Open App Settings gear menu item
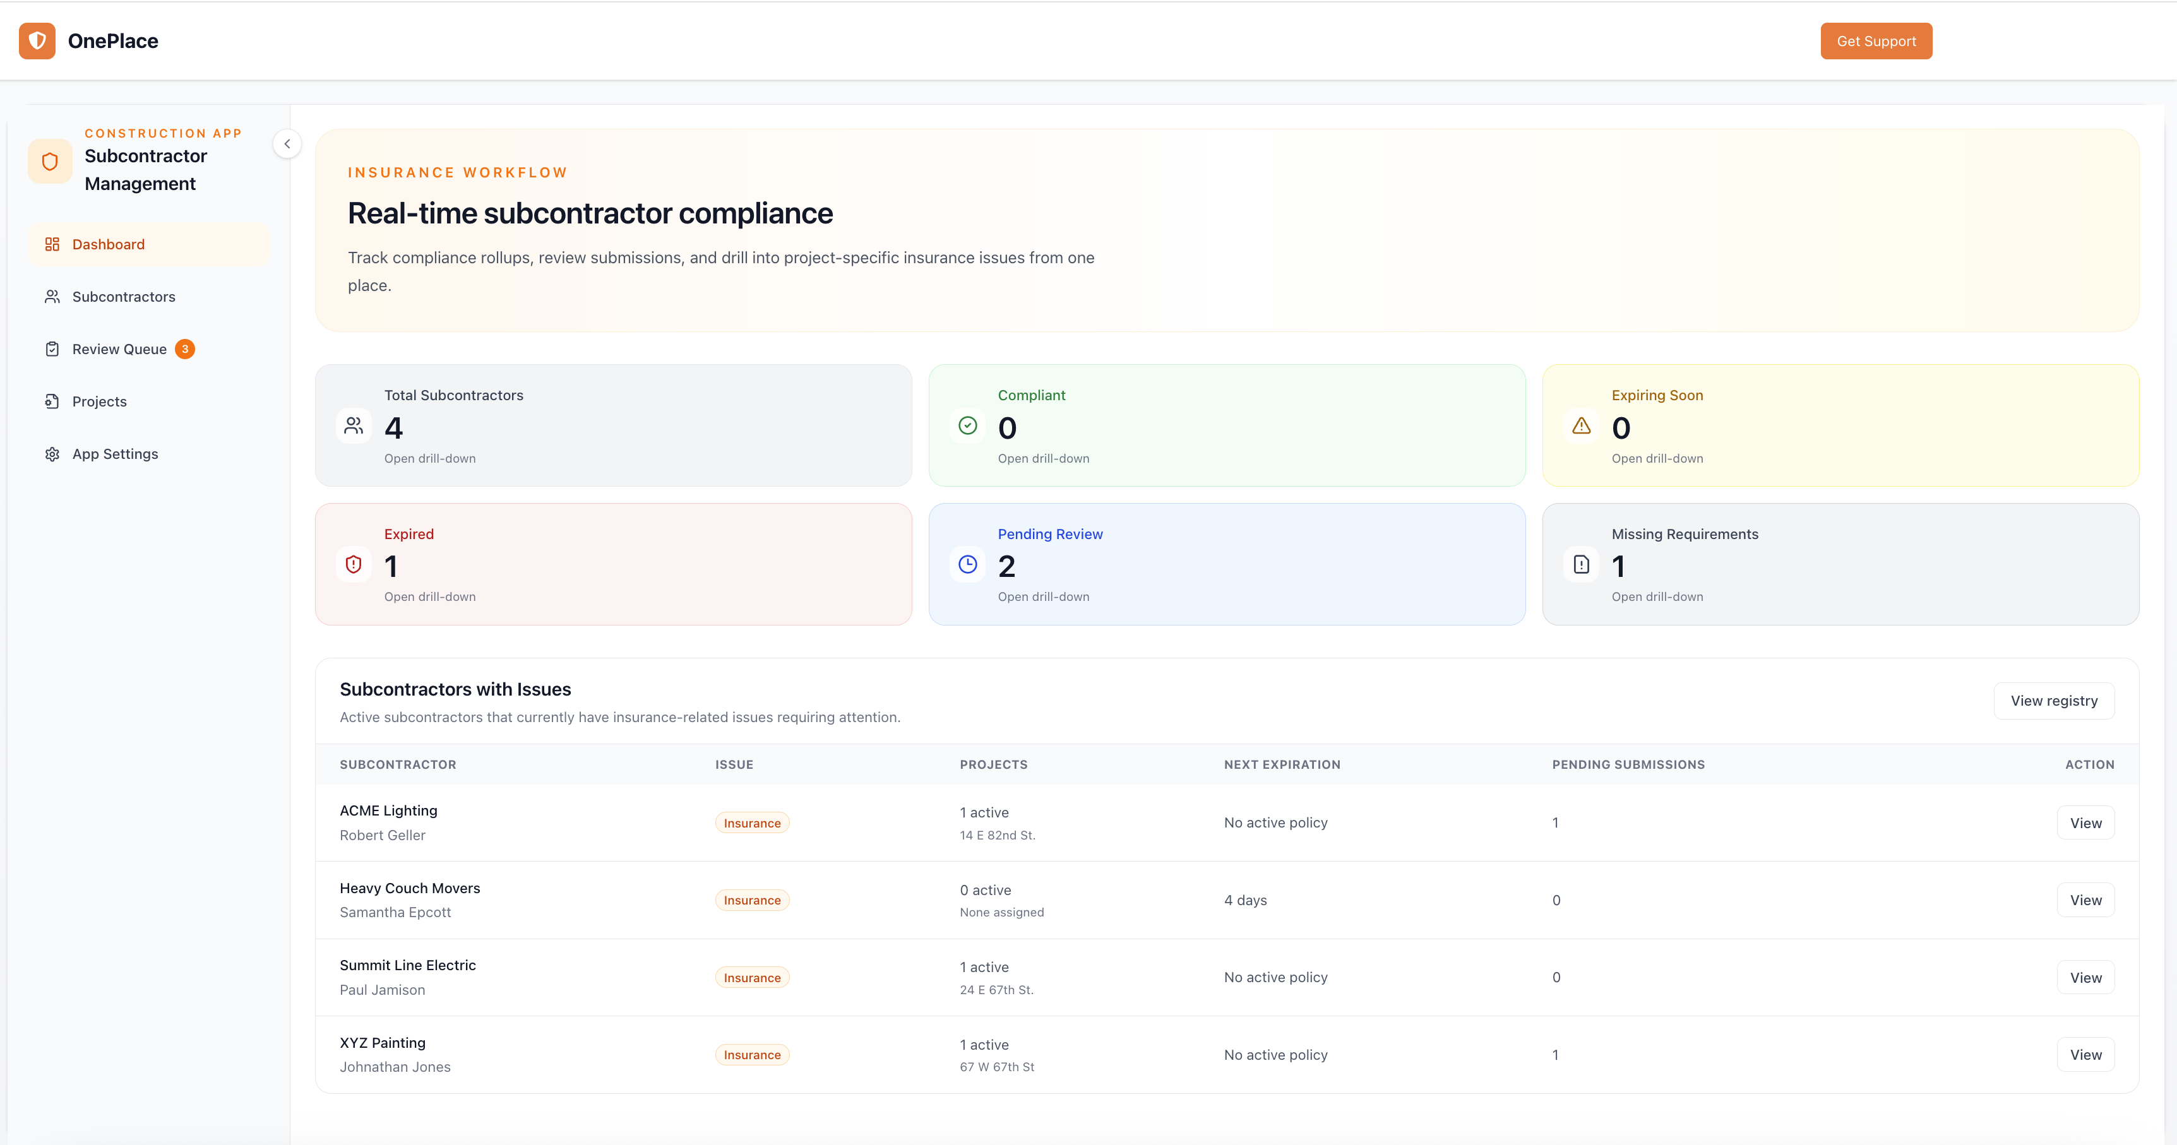The width and height of the screenshot is (2177, 1145). 115,454
